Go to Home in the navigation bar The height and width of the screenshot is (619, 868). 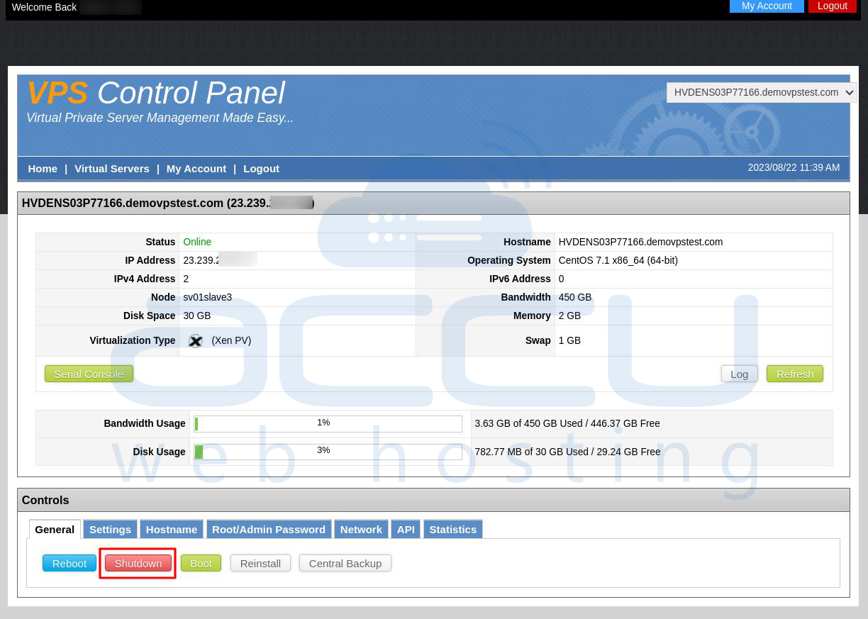click(43, 169)
